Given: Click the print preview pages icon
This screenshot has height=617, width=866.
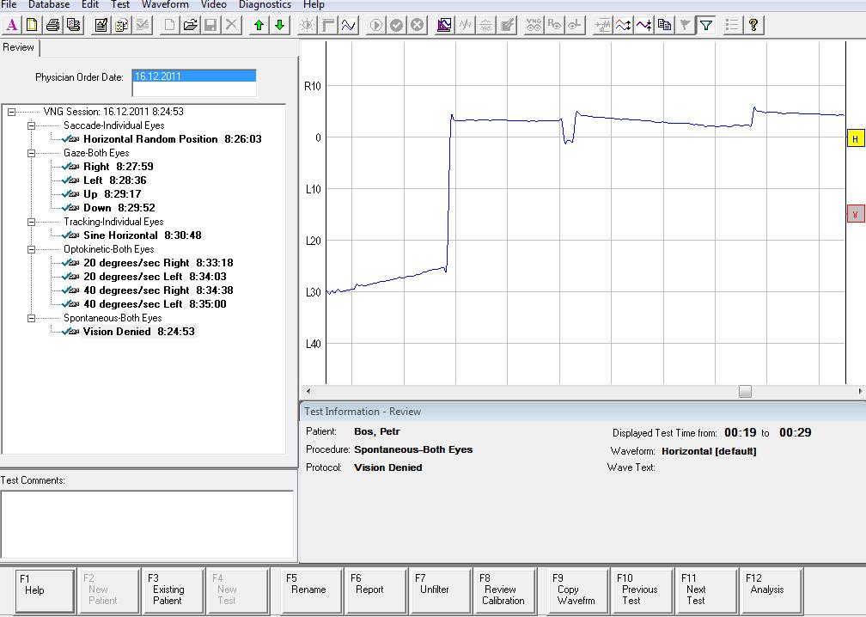Looking at the screenshot, I should pyautogui.click(x=74, y=25).
